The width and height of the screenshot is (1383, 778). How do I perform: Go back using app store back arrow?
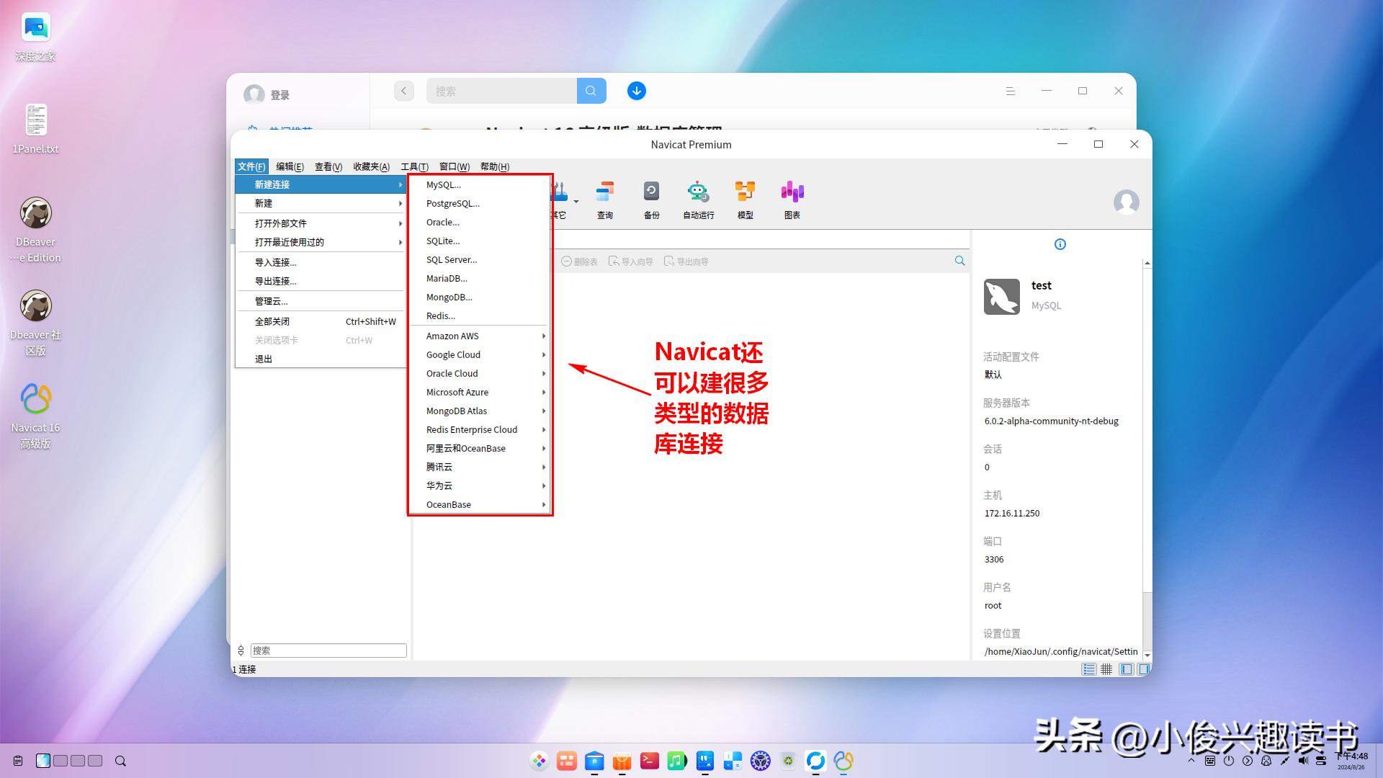coord(403,91)
